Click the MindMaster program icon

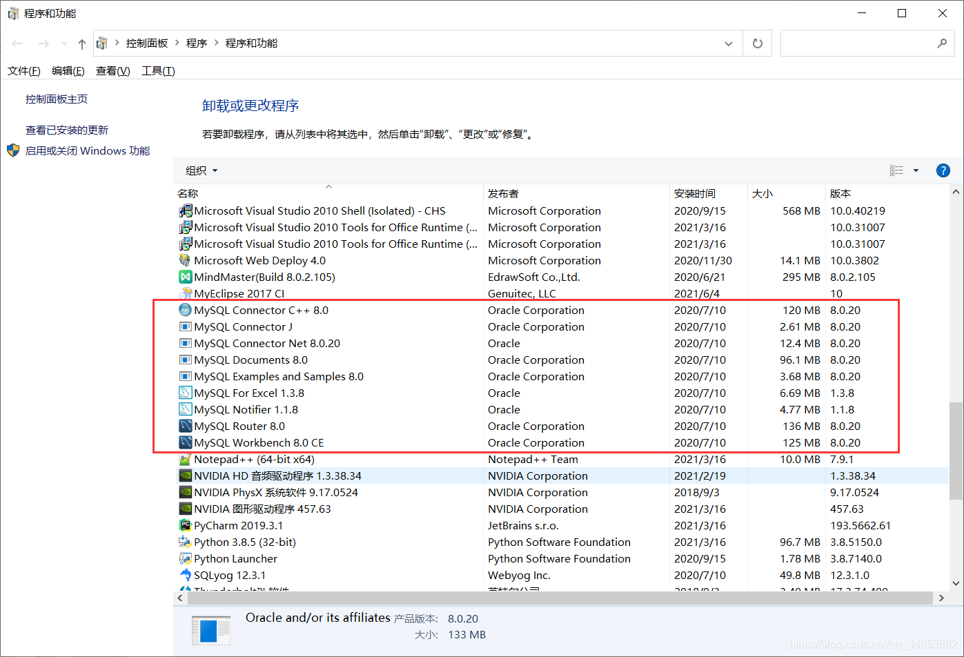pyautogui.click(x=185, y=277)
